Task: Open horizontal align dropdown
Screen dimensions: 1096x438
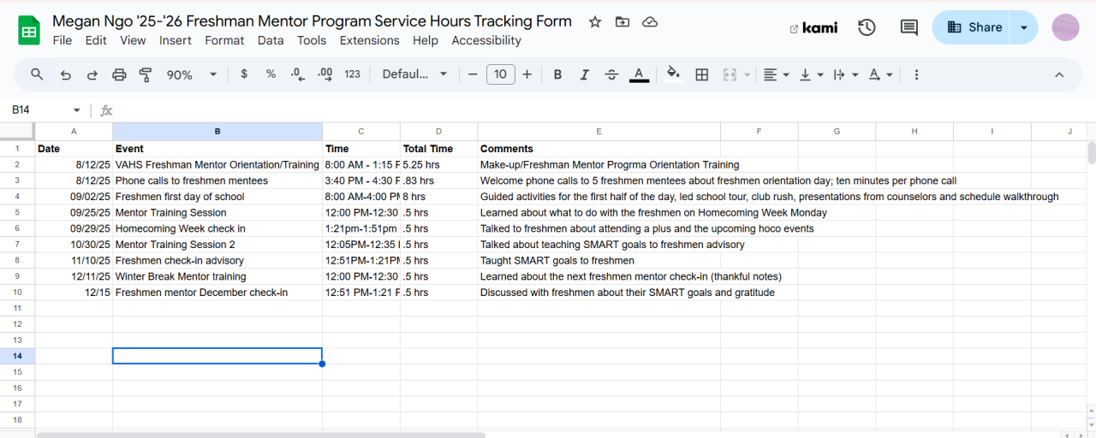Action: [x=776, y=74]
